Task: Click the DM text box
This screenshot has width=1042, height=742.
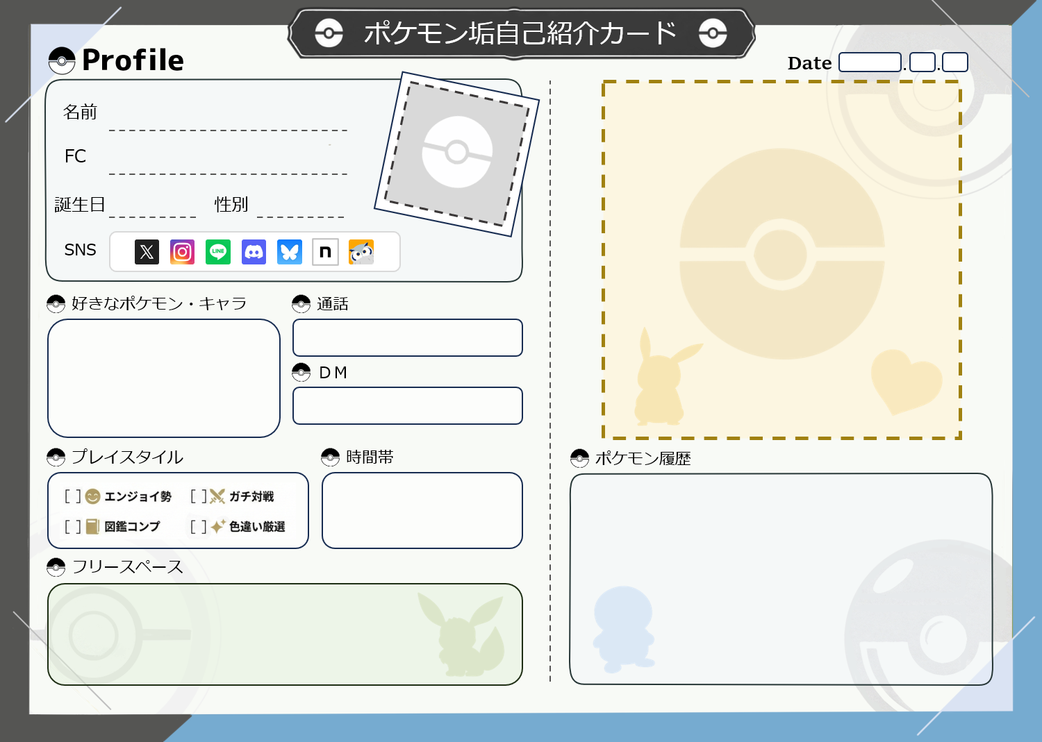Action: [408, 406]
